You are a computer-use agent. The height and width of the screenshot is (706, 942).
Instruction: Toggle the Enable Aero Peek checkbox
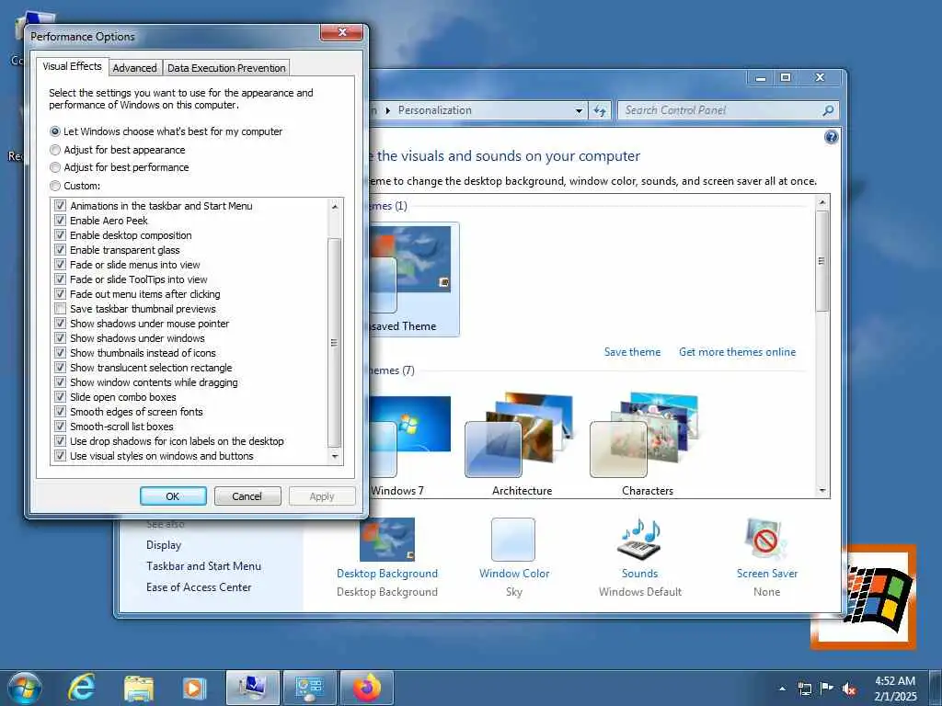(x=60, y=221)
